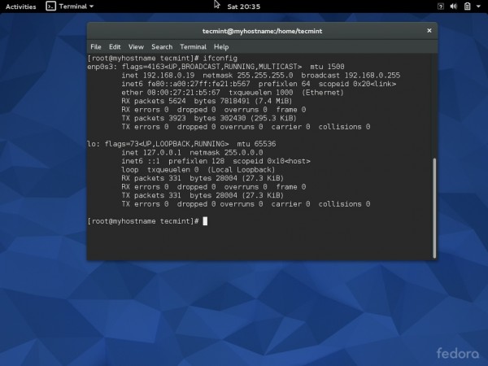488x366 pixels.
Task: Open the Help menu
Action: point(221,46)
